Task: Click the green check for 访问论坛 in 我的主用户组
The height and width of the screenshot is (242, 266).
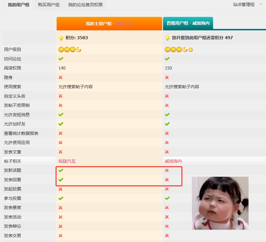Action: pyautogui.click(x=61, y=59)
